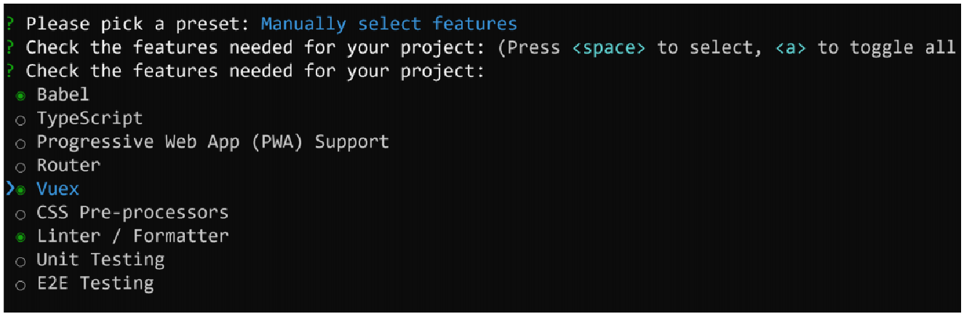Select the TypeScript feature label

click(89, 118)
